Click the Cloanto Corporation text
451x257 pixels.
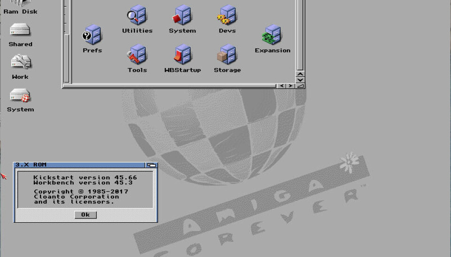pyautogui.click(x=76, y=197)
